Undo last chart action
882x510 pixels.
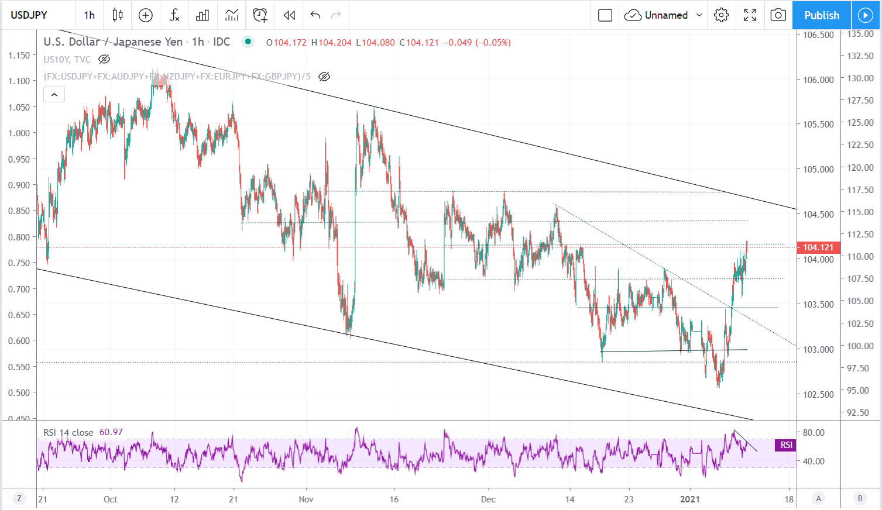tap(315, 15)
